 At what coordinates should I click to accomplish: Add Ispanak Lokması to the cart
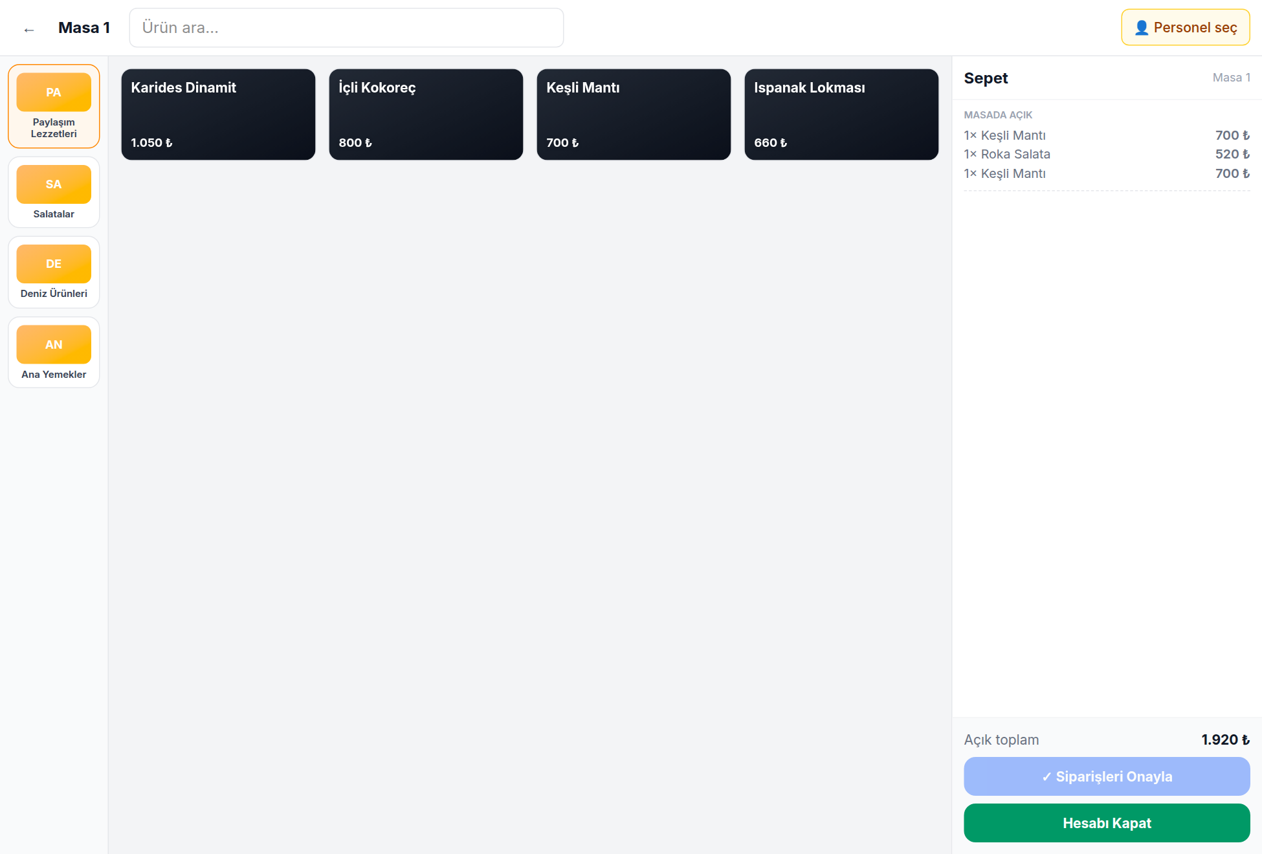click(x=841, y=115)
